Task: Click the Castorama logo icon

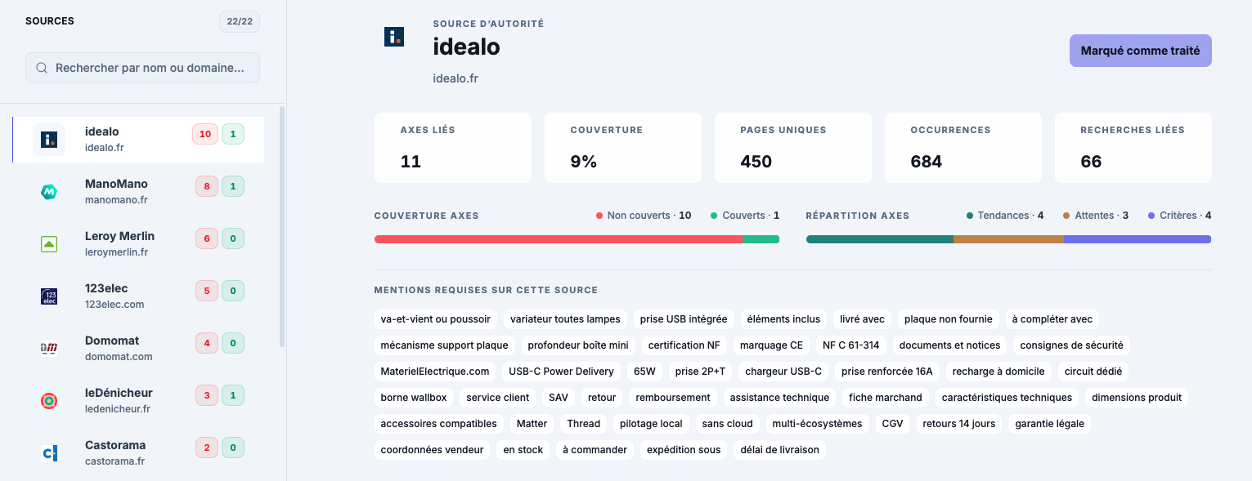Action: [49, 453]
